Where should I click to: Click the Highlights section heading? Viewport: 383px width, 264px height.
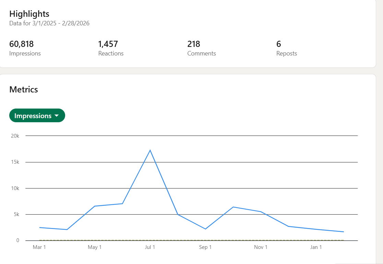(x=29, y=14)
